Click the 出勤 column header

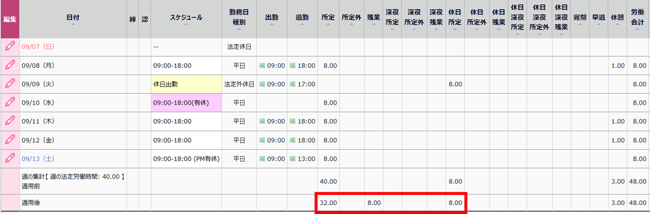click(x=272, y=18)
